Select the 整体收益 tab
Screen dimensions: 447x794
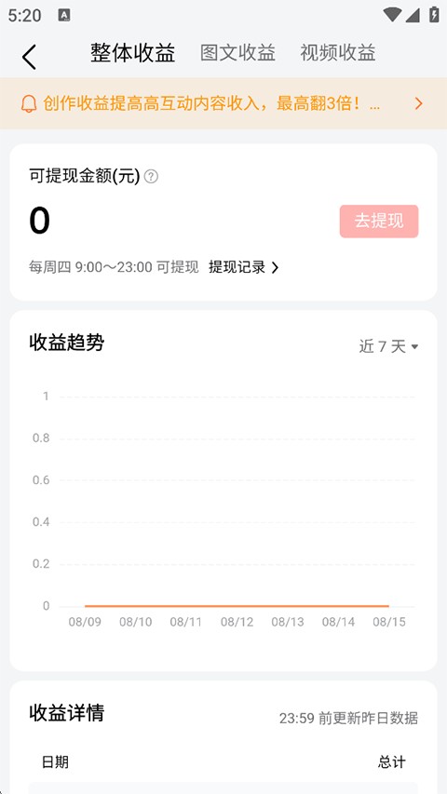click(x=133, y=53)
